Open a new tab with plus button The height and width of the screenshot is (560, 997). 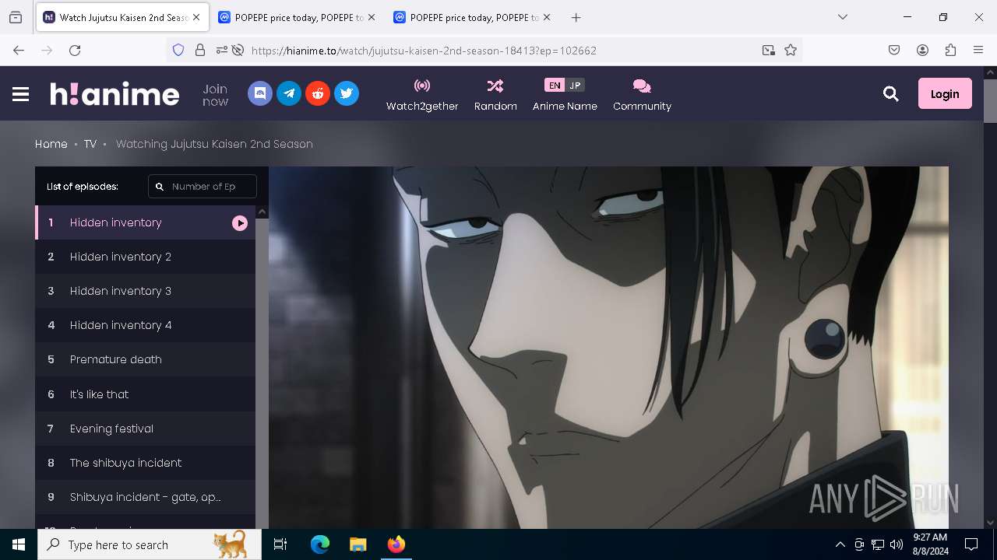[576, 17]
